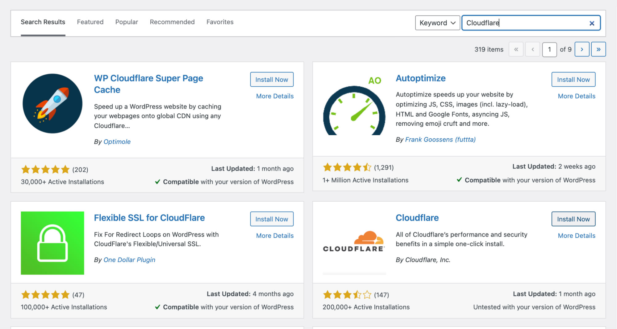Install Flexible SSL for CloudFlare
Image resolution: width=617 pixels, height=329 pixels.
(272, 219)
